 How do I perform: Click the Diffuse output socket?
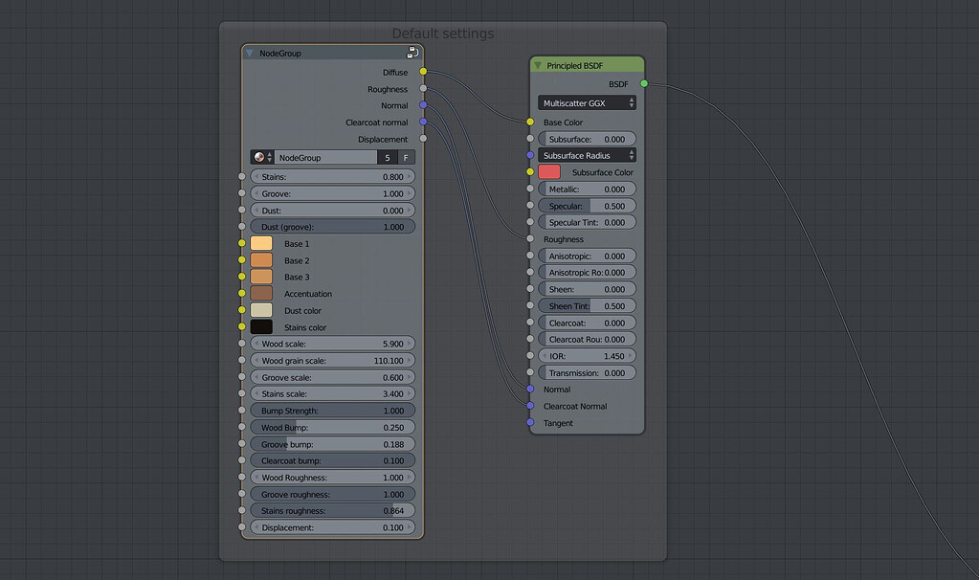pyautogui.click(x=423, y=71)
